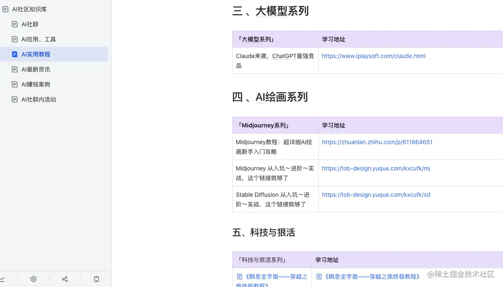Click doc icon before first-column 瞬息全宇宙 link
Image resolution: width=503 pixels, height=287 pixels.
tap(240, 277)
